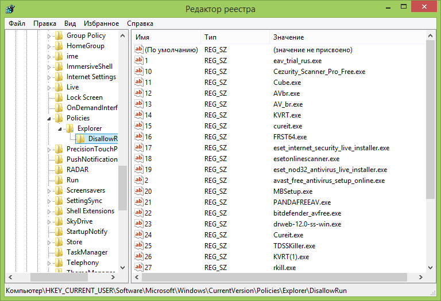Click the string icon of value 14
This screenshot has height=301, width=441.
click(x=138, y=115)
